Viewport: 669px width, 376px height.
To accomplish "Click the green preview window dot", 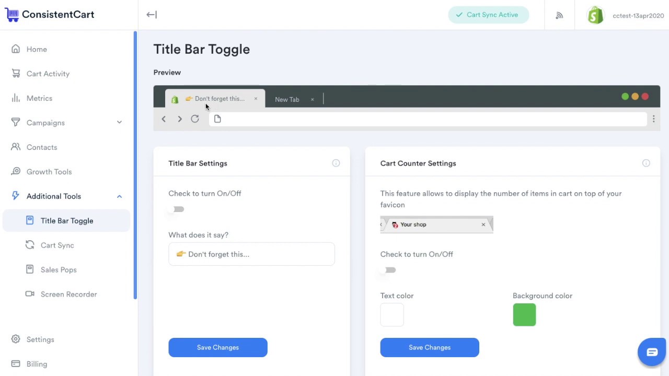I will click(625, 97).
